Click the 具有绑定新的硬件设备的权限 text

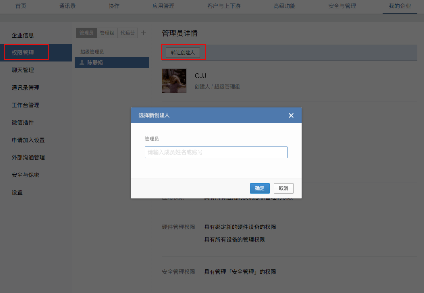(240, 227)
